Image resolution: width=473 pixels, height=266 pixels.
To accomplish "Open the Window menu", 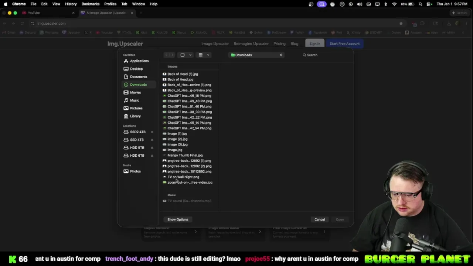I will tap(139, 4).
